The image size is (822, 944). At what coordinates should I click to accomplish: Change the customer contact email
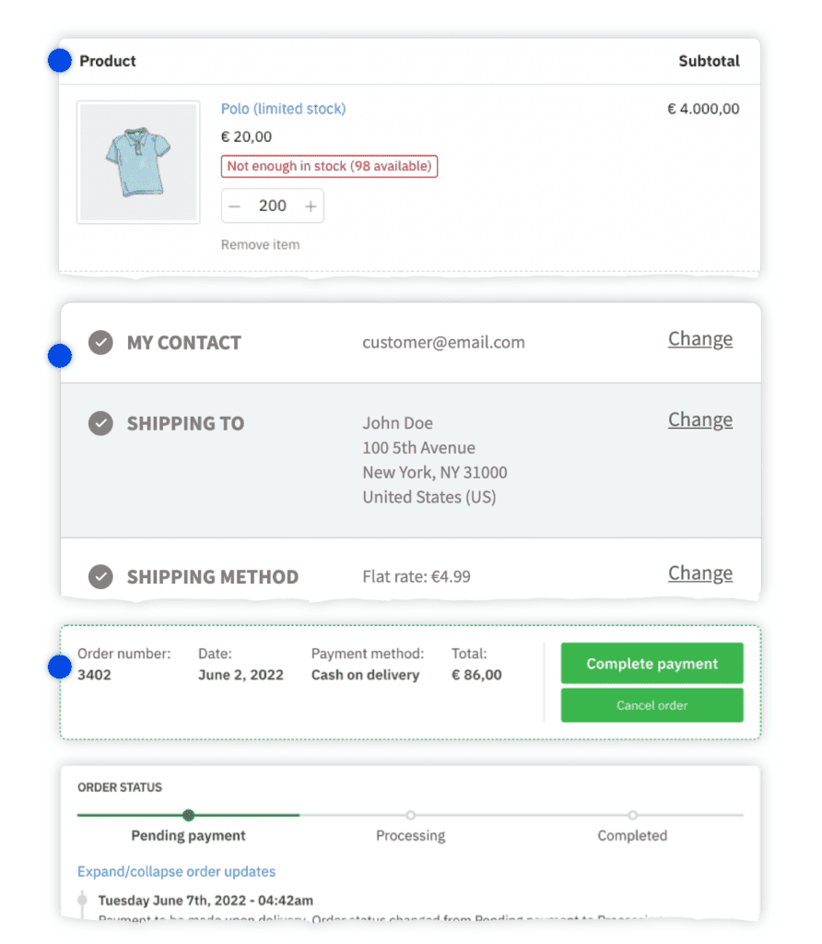click(x=699, y=338)
